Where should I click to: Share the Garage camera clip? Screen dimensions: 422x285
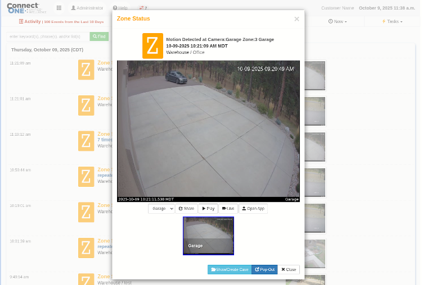click(x=186, y=209)
